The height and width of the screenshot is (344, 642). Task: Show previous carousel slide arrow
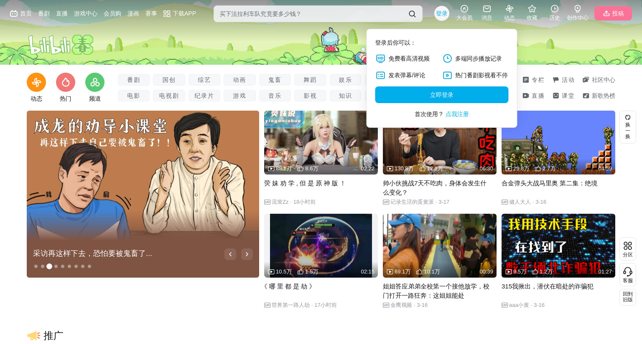click(230, 254)
